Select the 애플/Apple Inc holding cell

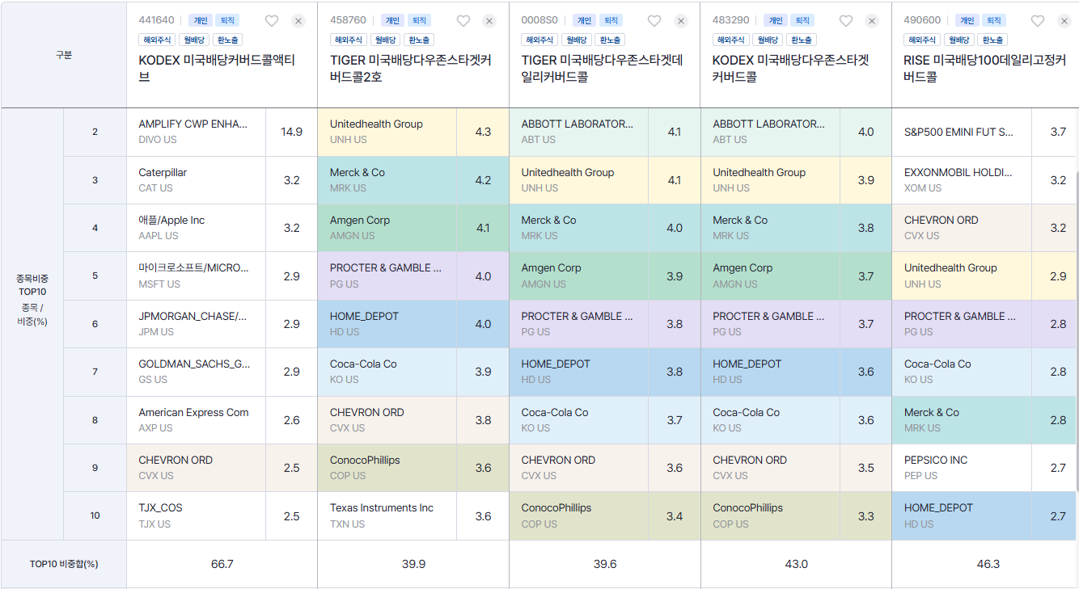point(197,228)
